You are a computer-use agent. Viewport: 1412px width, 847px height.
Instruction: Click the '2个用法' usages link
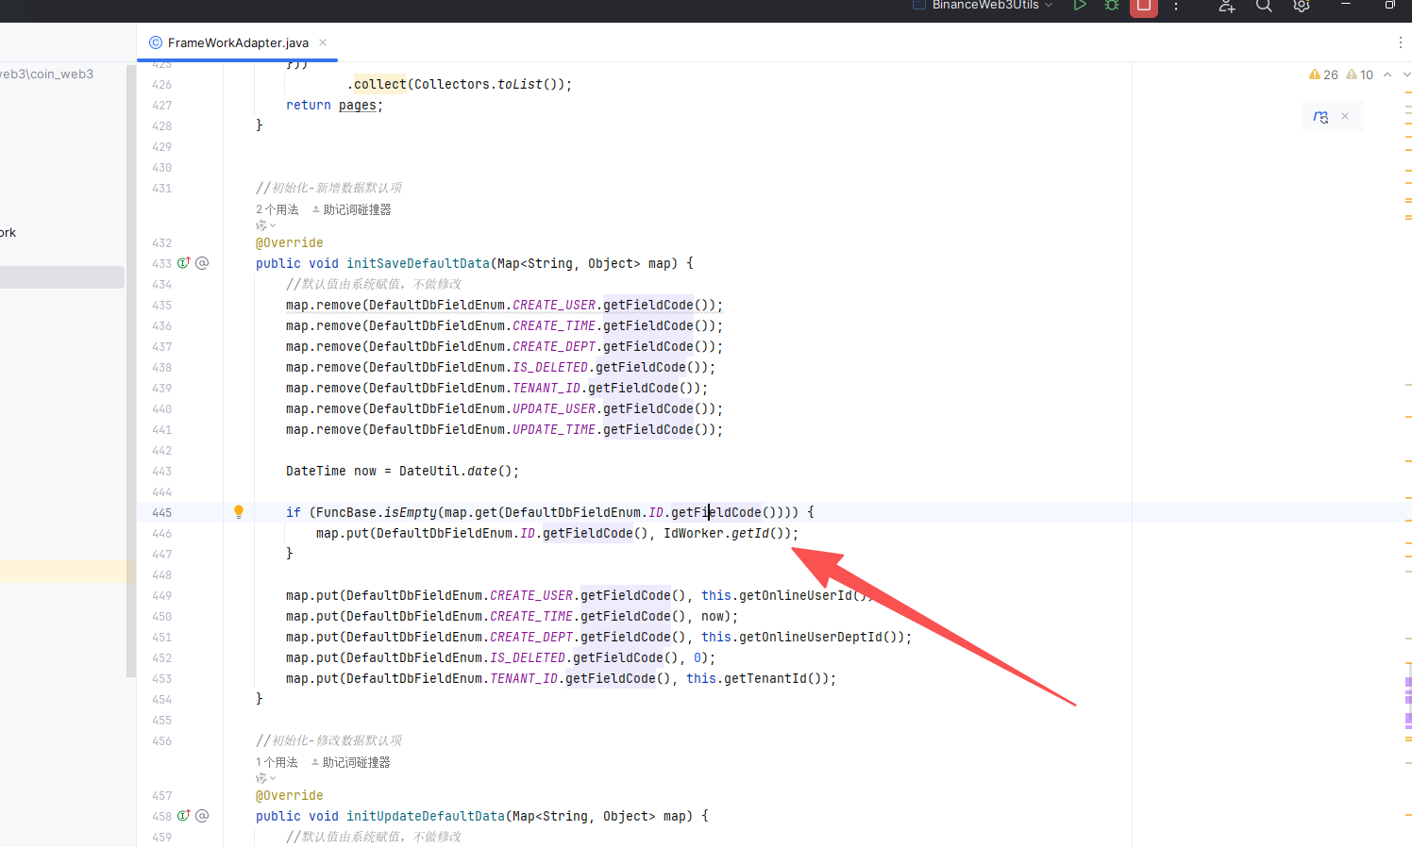tap(277, 209)
